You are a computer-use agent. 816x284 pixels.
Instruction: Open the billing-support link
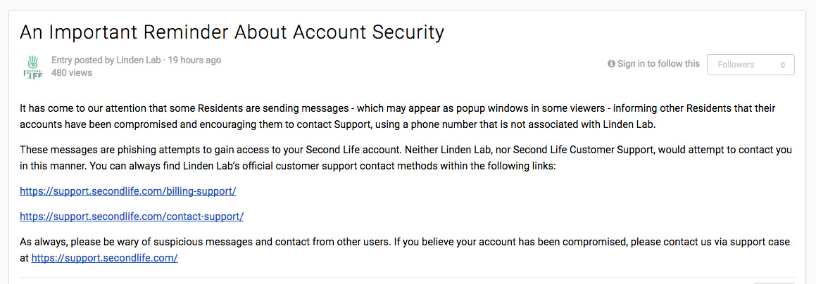pos(127,191)
